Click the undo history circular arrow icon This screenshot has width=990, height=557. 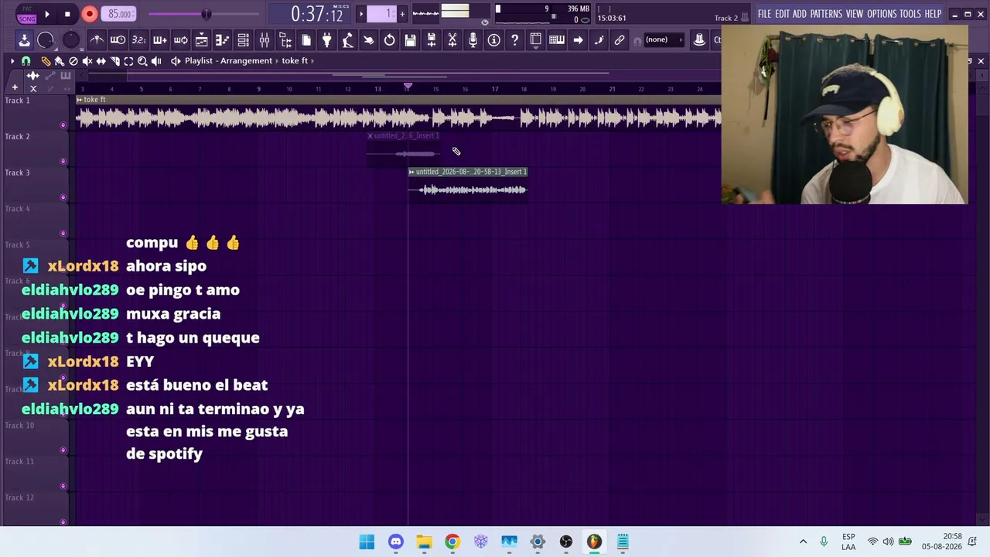(390, 40)
